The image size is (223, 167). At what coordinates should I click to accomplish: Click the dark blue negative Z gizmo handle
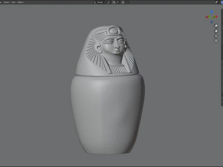(x=211, y=22)
